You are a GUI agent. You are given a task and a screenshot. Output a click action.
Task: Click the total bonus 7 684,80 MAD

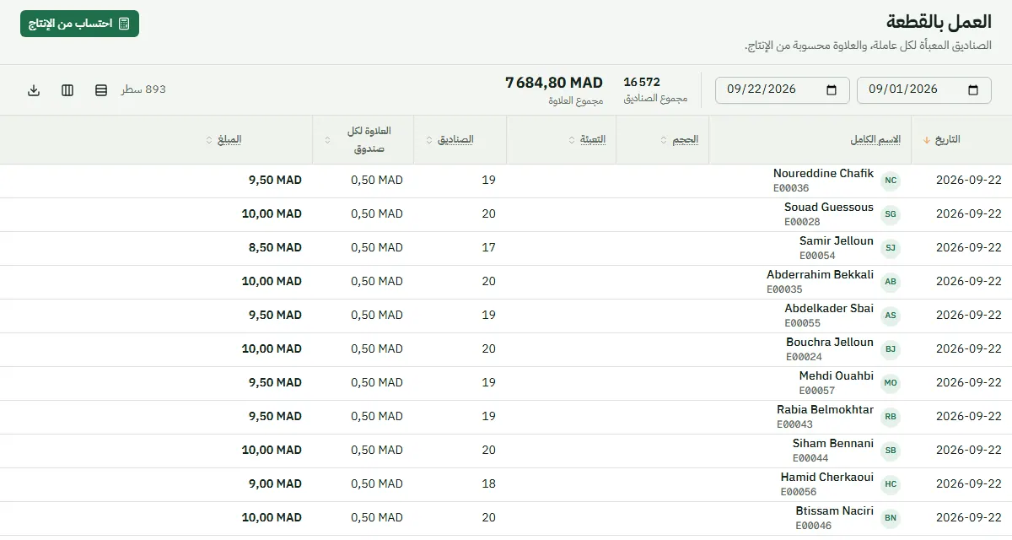[x=554, y=83]
